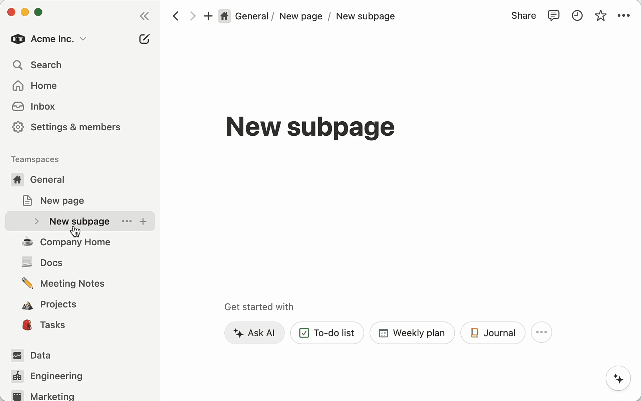Navigate forward with the right arrow
Image resolution: width=641 pixels, height=401 pixels.
(192, 16)
